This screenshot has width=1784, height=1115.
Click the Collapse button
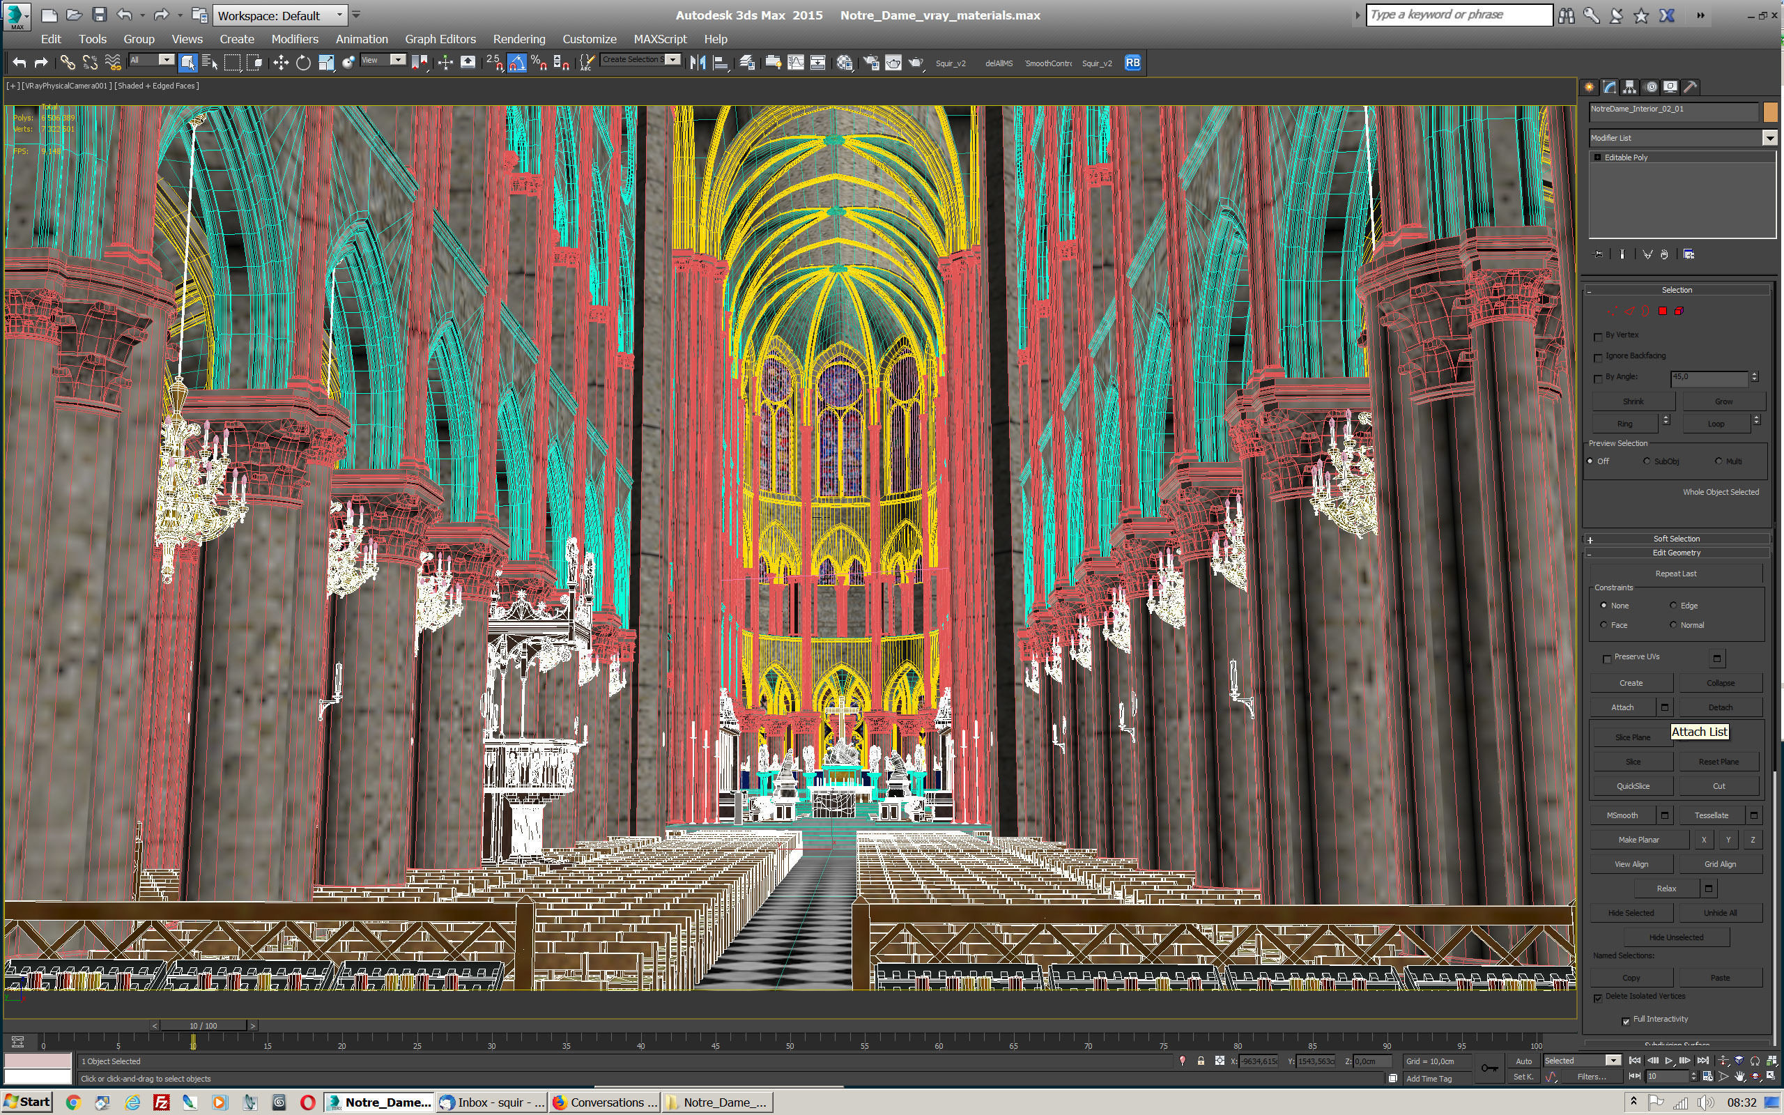point(1721,684)
